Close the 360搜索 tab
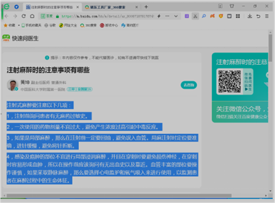Screen dimensions: 275x203 click(x=137, y=7)
